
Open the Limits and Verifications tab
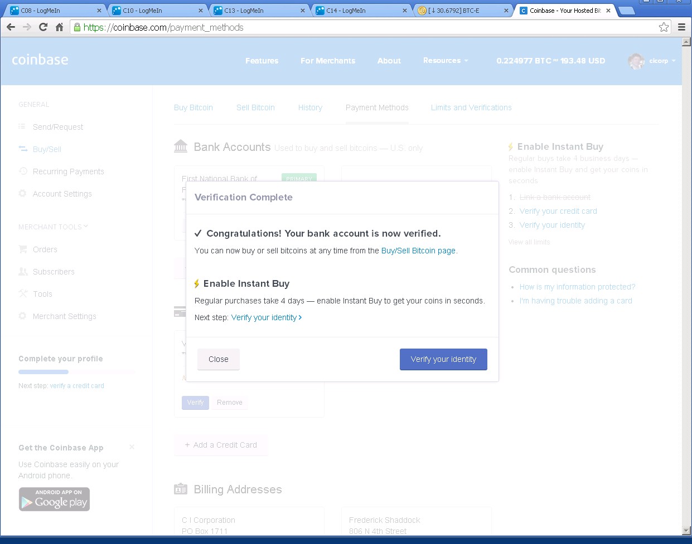[471, 107]
